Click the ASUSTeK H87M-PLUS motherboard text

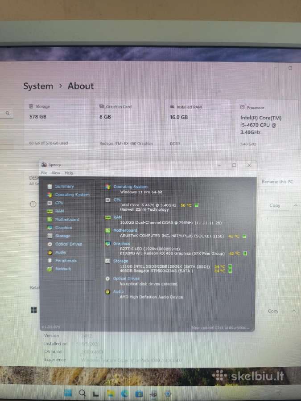[x=172, y=236]
